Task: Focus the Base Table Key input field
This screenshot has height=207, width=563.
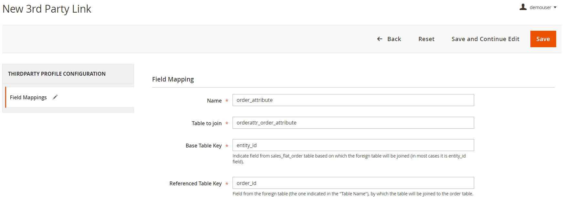Action: coord(353,145)
